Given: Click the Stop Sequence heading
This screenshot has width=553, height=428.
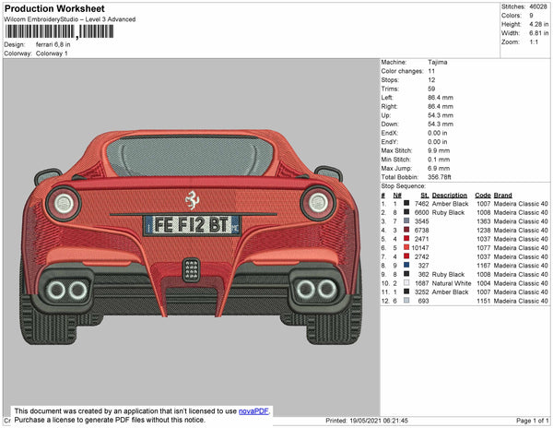Looking at the screenshot, I should coord(404,186).
